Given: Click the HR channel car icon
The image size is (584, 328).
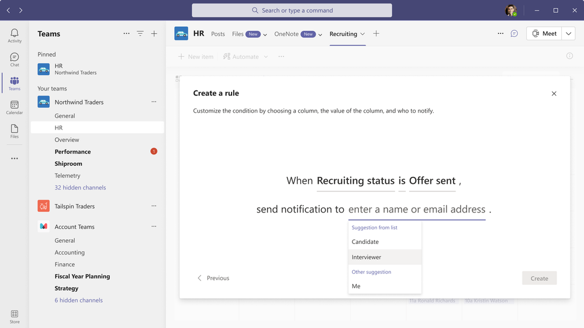Looking at the screenshot, I should point(181,33).
